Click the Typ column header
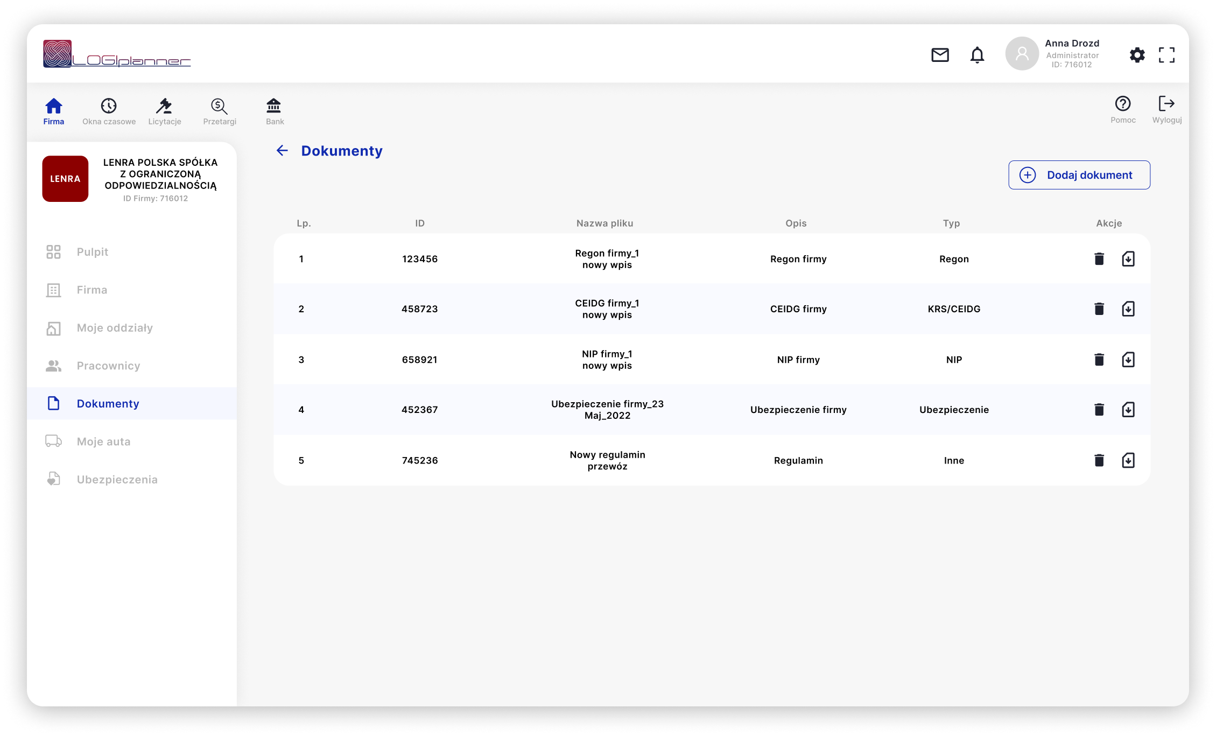Image resolution: width=1216 pixels, height=736 pixels. coord(951,223)
